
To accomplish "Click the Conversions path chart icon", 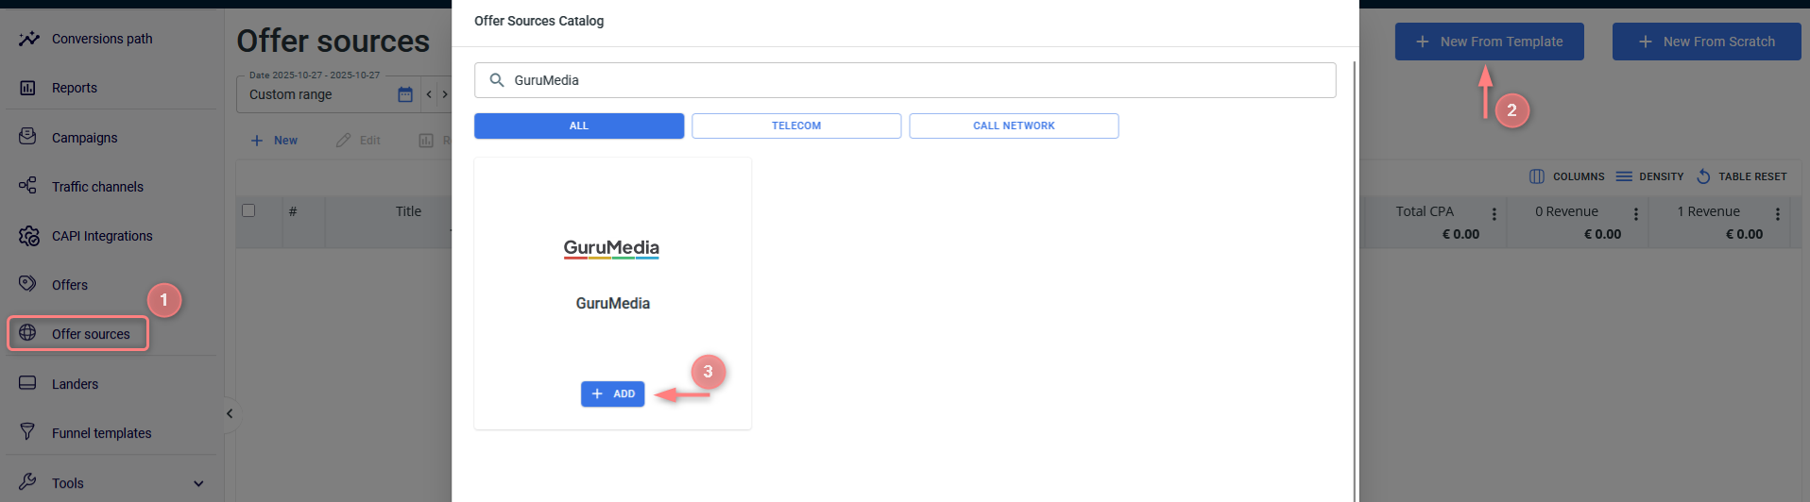I will click(28, 39).
